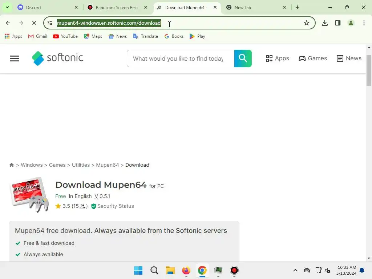Toggle the Chrome side panel
This screenshot has height=279, width=372.
point(338,23)
